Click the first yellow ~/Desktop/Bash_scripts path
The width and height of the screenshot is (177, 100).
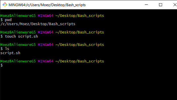click(80, 16)
